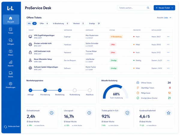
Task: Click gear icon of Software Update ticket
Action: pyautogui.click(x=30, y=68)
